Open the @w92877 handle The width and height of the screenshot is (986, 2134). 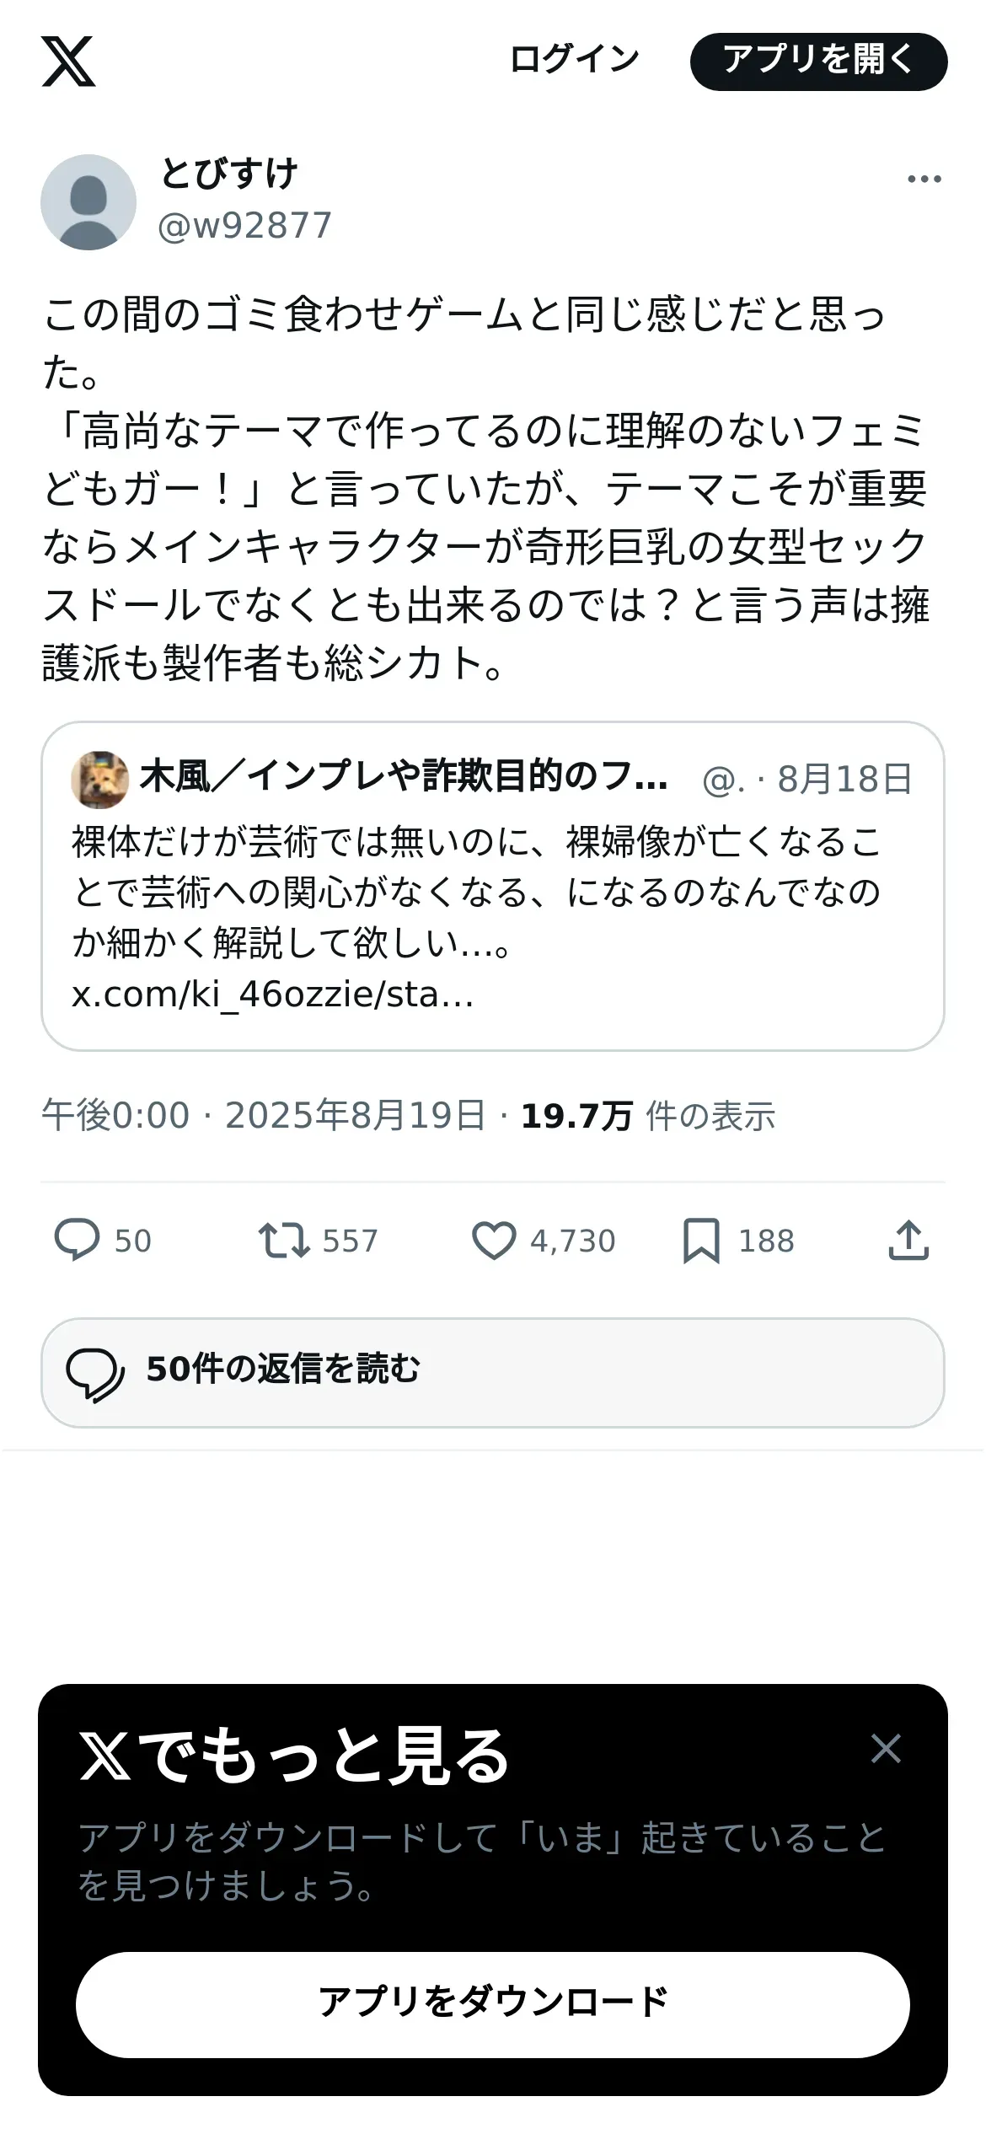click(245, 226)
